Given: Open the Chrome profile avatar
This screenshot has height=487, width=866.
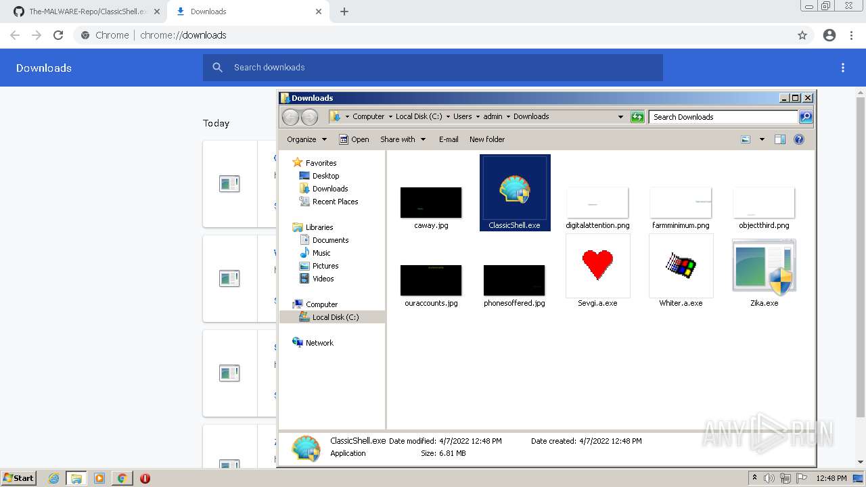Looking at the screenshot, I should (x=829, y=35).
